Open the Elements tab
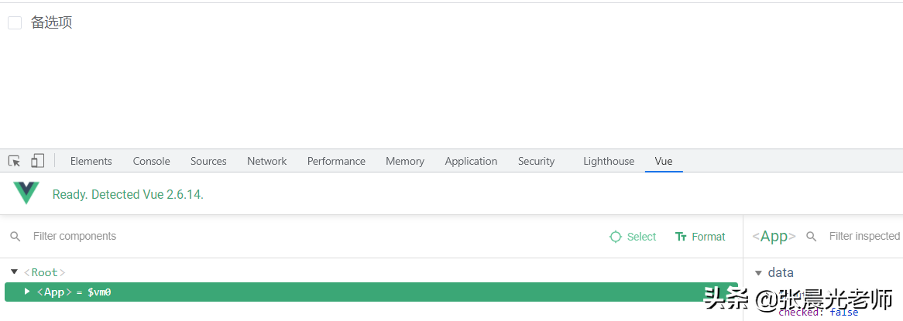This screenshot has height=321, width=903. pyautogui.click(x=91, y=161)
